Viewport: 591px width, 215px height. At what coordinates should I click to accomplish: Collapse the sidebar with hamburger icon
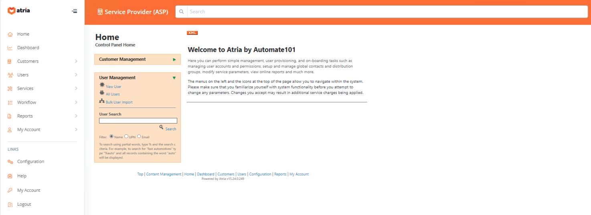[x=75, y=11]
